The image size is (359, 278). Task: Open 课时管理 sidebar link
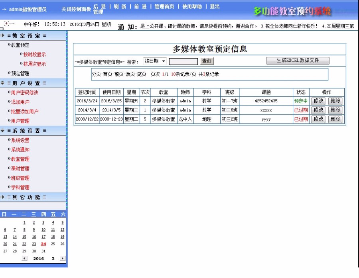pos(20,169)
